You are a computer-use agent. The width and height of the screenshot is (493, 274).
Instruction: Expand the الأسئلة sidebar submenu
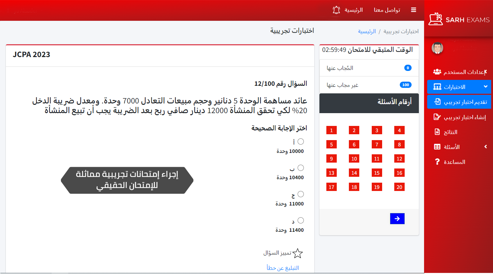tap(485, 147)
